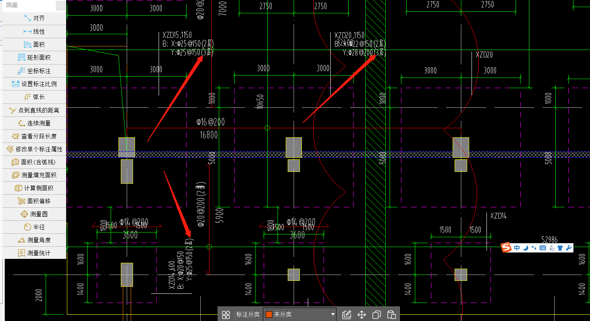590x321 pixels.
Task: Open the 测量统计 measurement statistics
Action: tap(34, 253)
